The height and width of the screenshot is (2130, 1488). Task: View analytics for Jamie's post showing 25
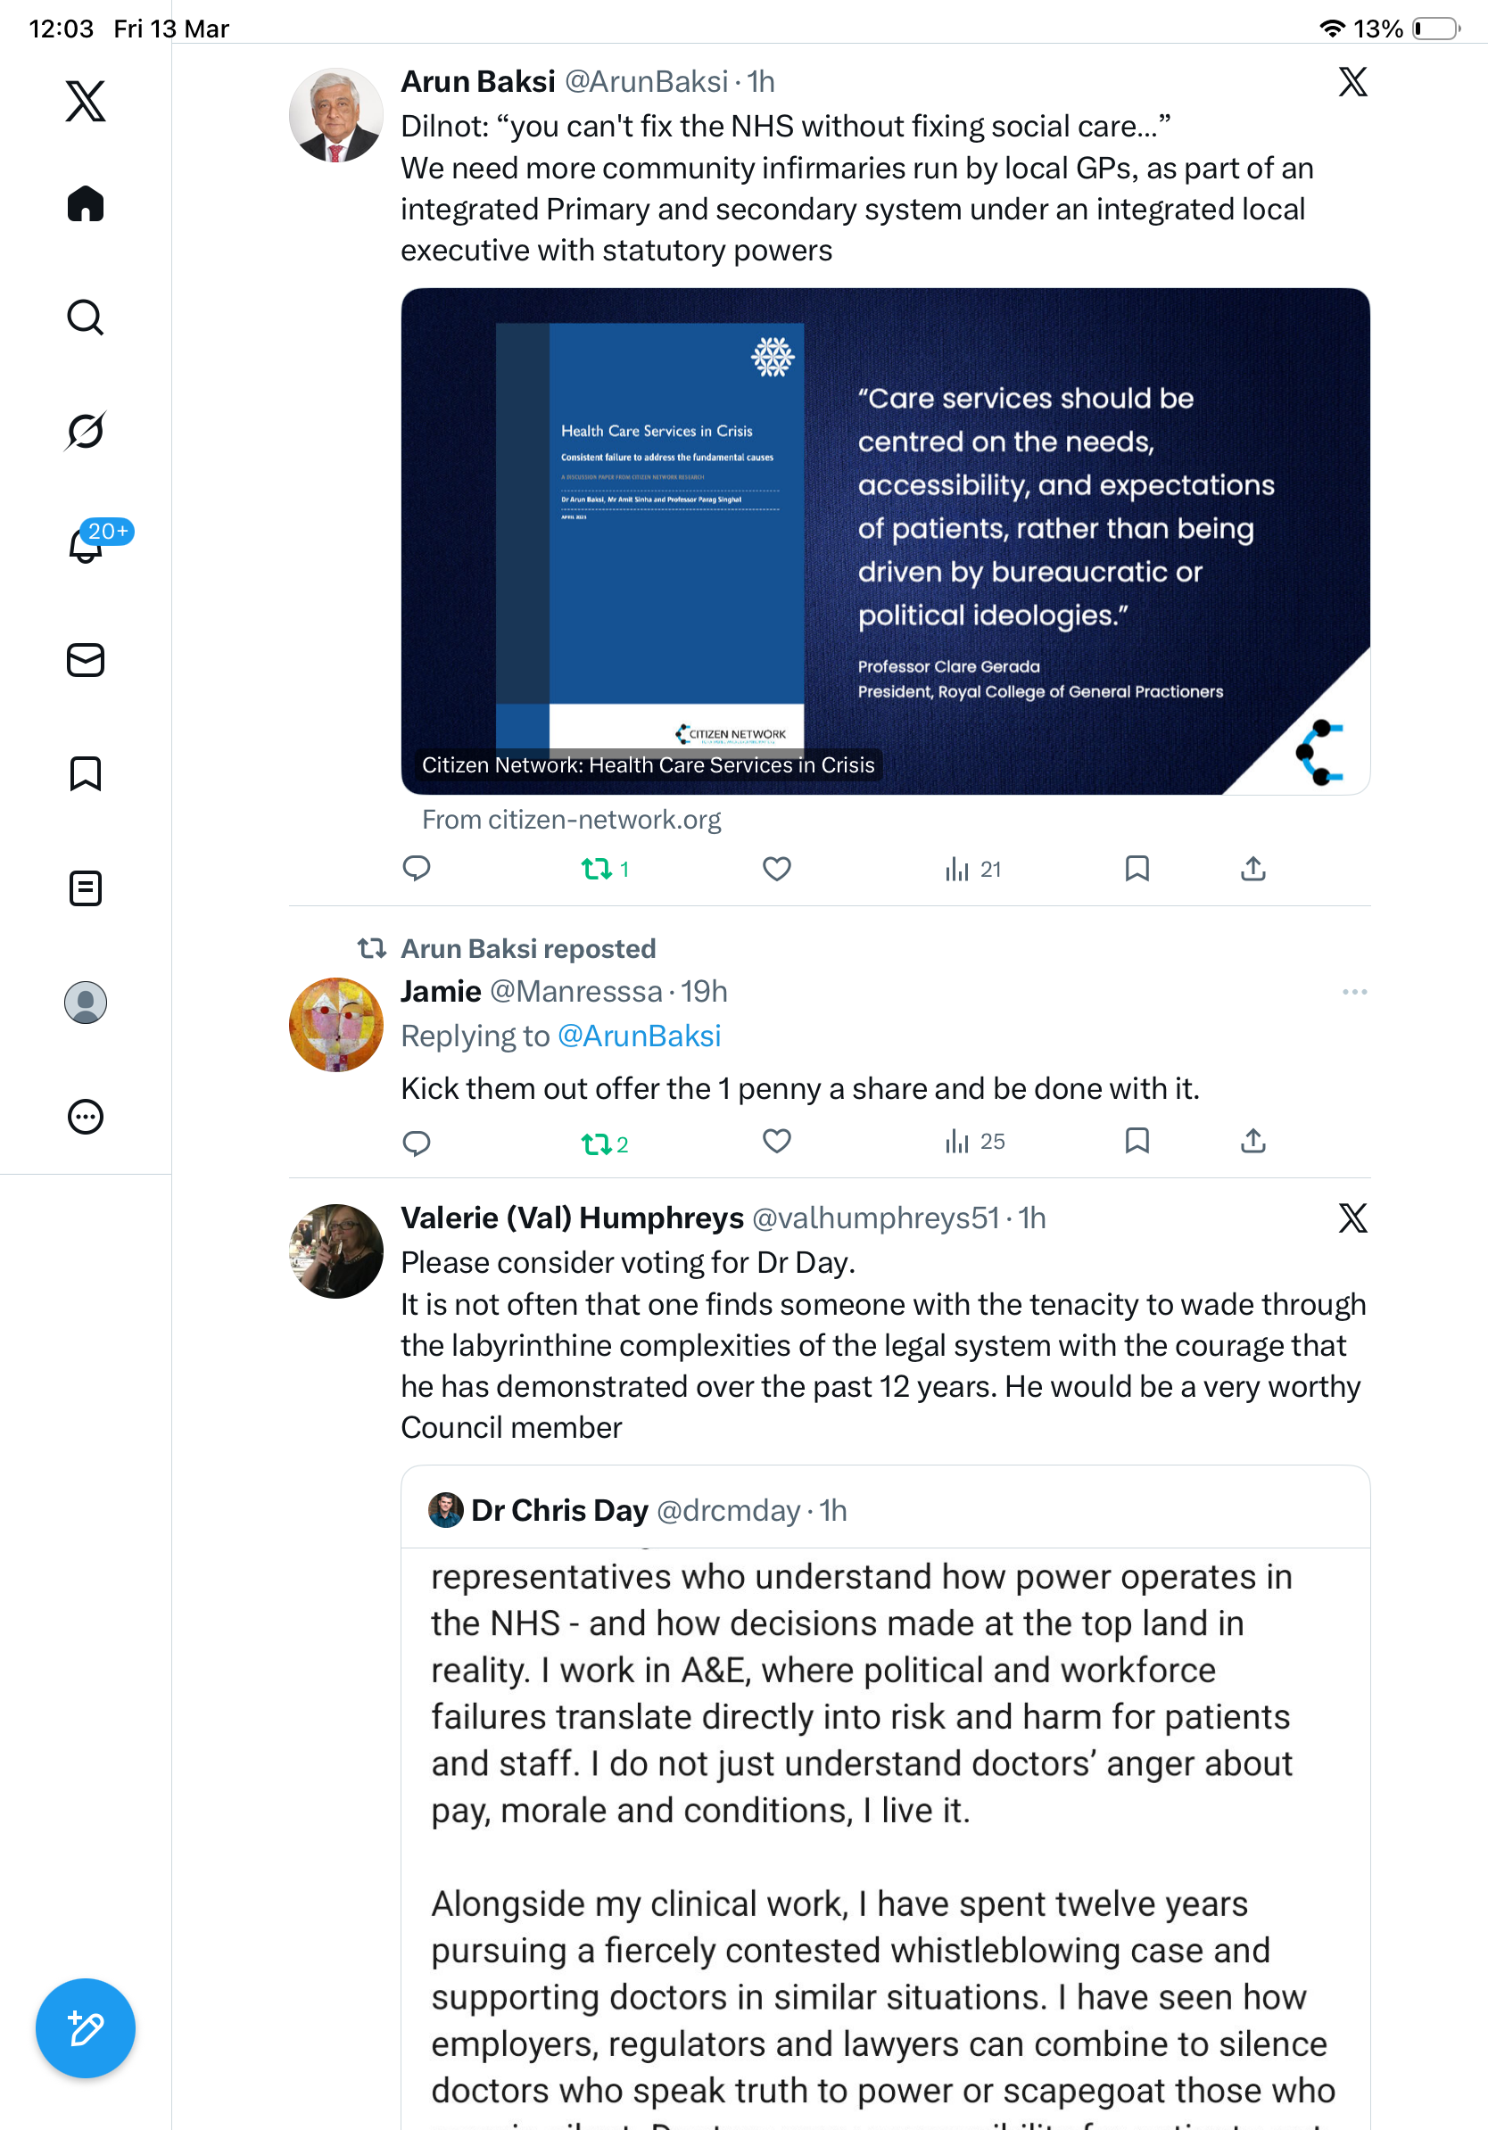pyautogui.click(x=974, y=1142)
